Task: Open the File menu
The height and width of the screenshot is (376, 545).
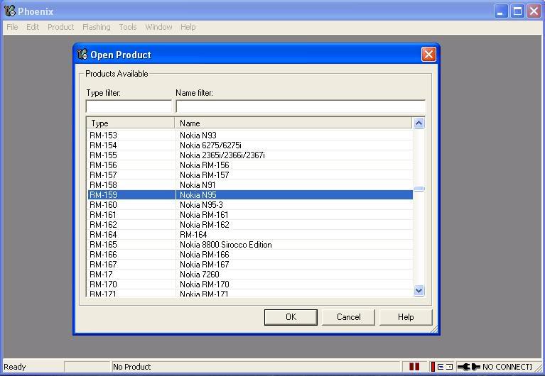Action: (x=12, y=27)
